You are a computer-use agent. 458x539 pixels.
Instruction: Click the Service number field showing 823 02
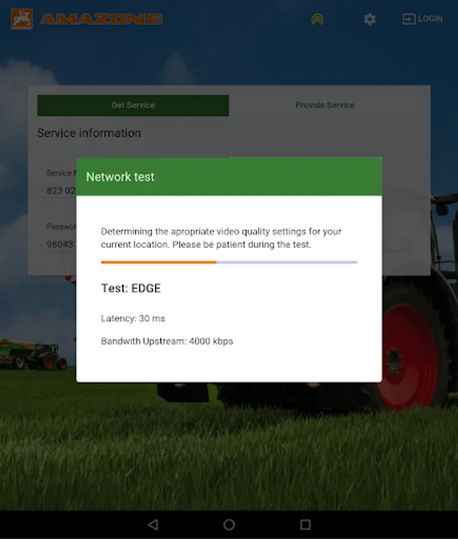click(61, 190)
